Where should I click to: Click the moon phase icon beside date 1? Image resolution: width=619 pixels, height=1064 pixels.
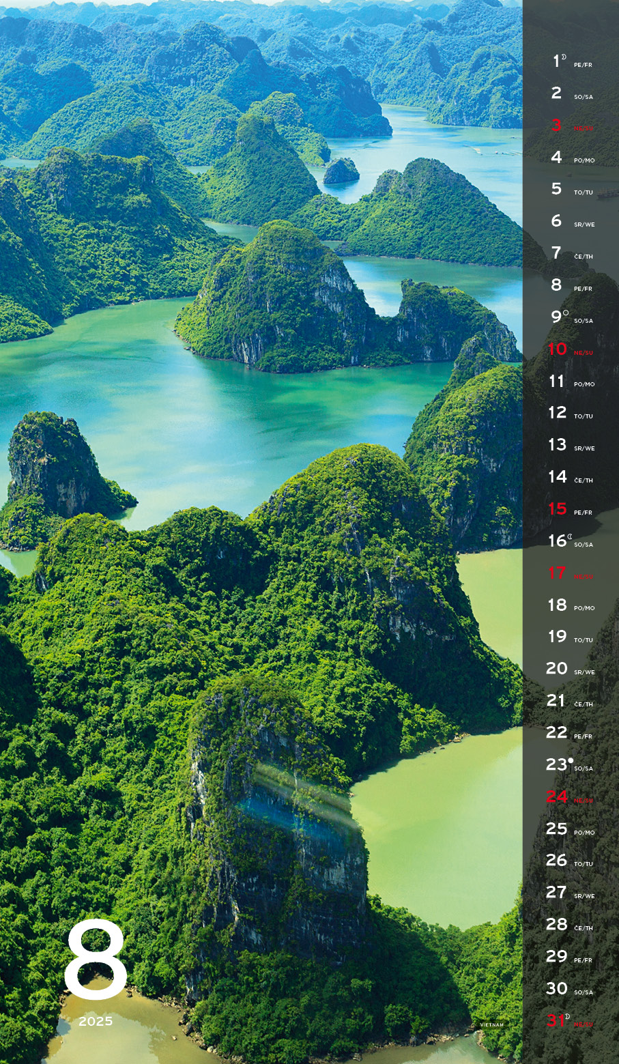pos(564,57)
